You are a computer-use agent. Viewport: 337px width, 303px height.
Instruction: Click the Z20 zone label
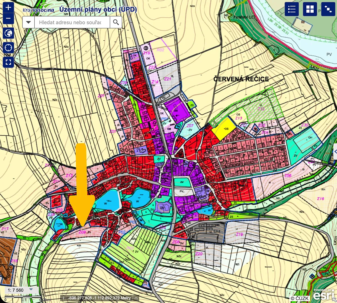[x=199, y=254]
